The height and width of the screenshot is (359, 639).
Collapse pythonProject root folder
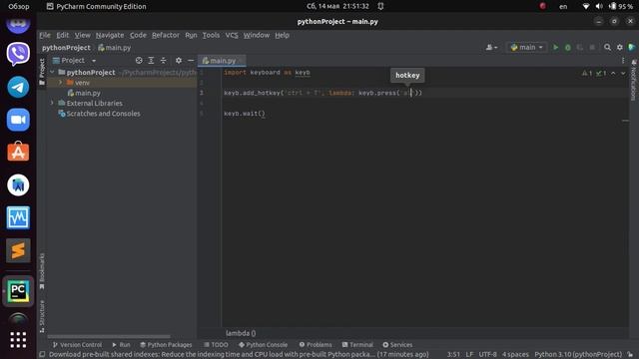pyautogui.click(x=52, y=72)
